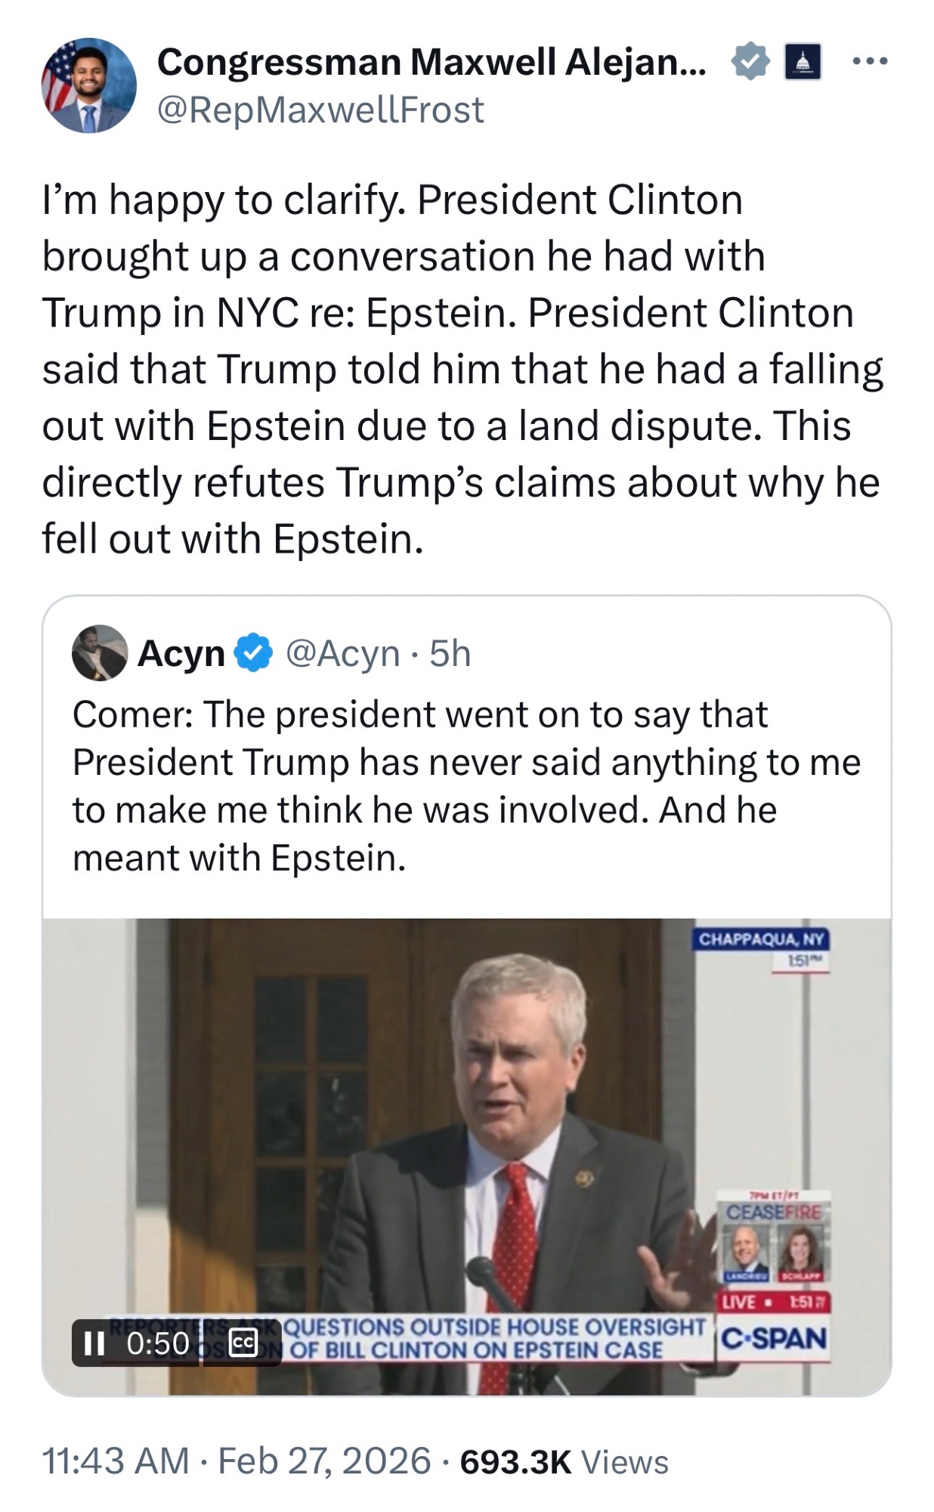The image size is (934, 1512).
Task: Open the @Acyn handle in quote
Action: coord(342,653)
